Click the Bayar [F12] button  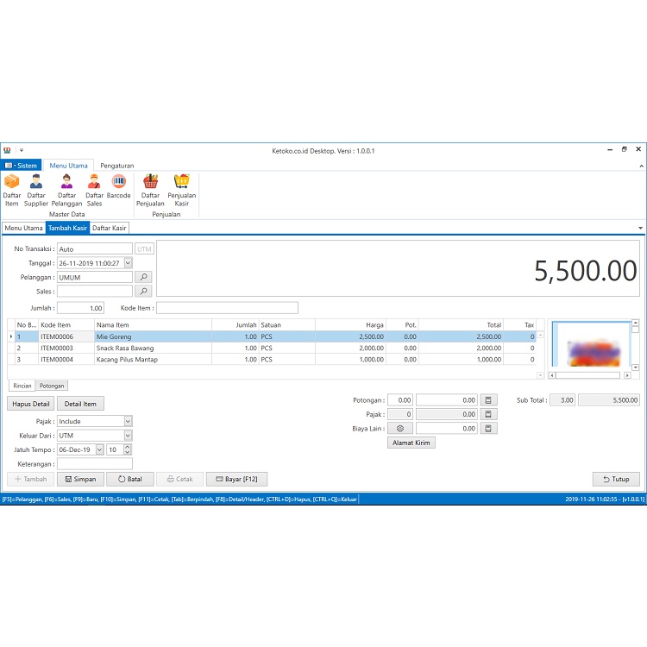click(236, 479)
